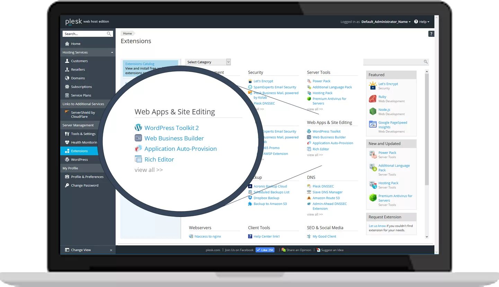This screenshot has height=287, width=499.
Task: Click the Change Password key icon
Action: [67, 185]
